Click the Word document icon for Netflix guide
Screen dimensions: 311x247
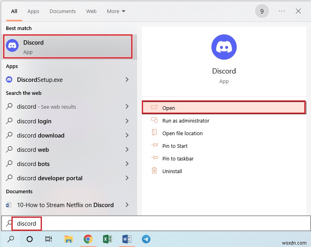[9, 205]
